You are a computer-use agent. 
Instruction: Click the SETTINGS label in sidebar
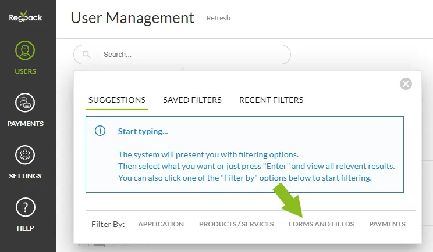(x=25, y=176)
